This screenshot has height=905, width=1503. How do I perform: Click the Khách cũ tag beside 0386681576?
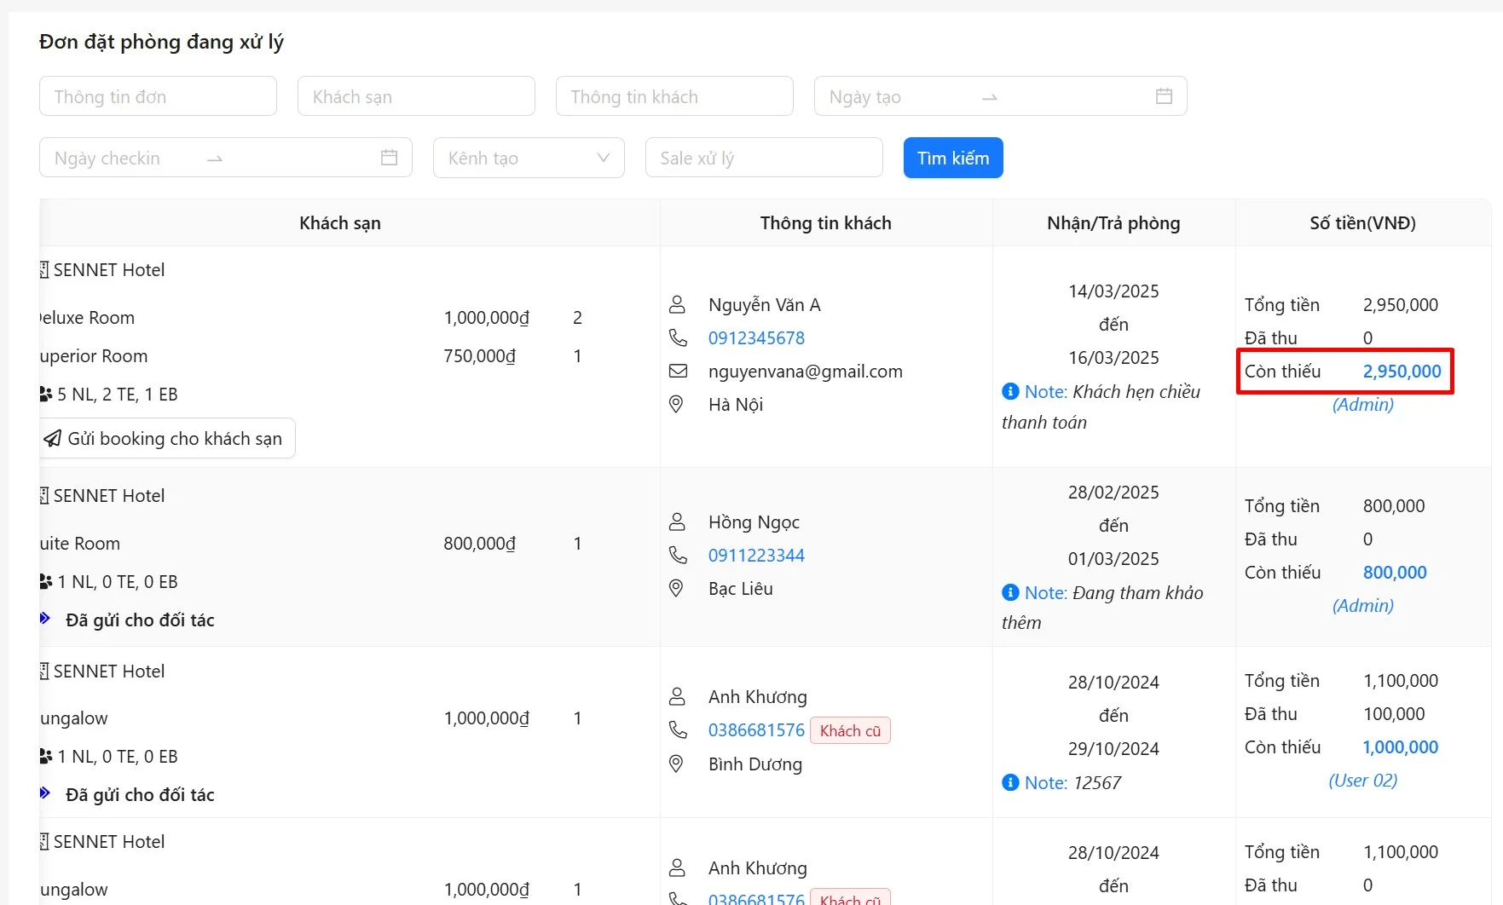click(x=850, y=730)
